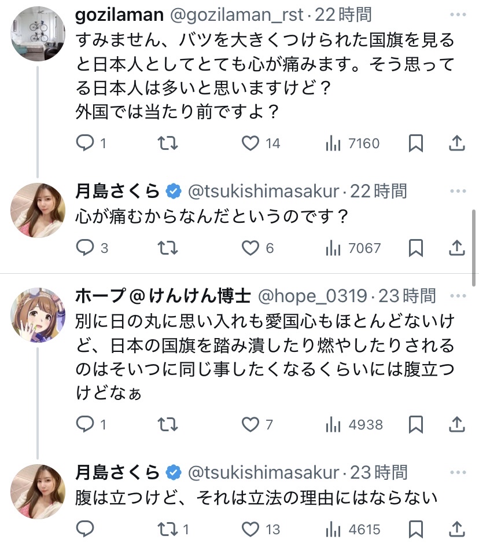
Task: Open ホープ@けんけん博士's anime avatar
Action: click(x=38, y=315)
